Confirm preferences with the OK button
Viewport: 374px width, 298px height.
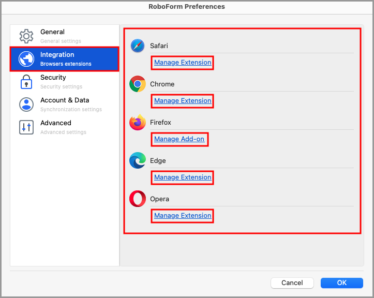(x=342, y=282)
